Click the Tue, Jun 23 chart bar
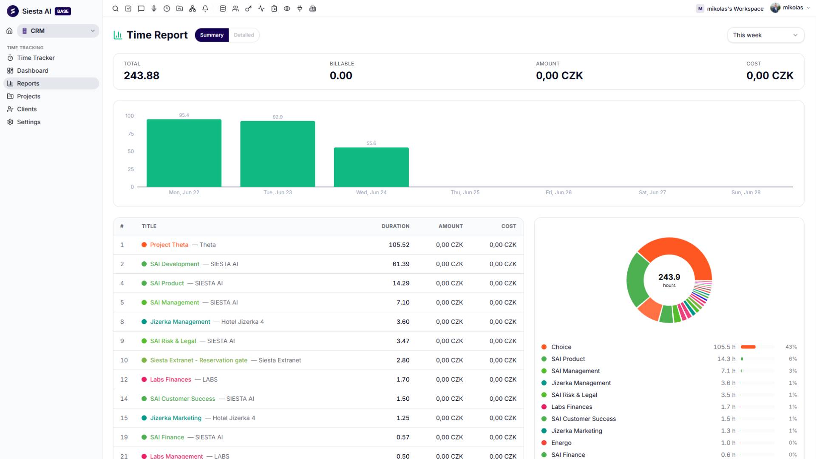Viewport: 816px width, 459px height. tap(278, 154)
